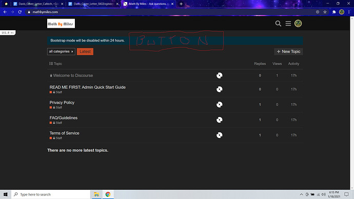Close the Davis_Cover_Letter_Caltech tab

[62, 4]
